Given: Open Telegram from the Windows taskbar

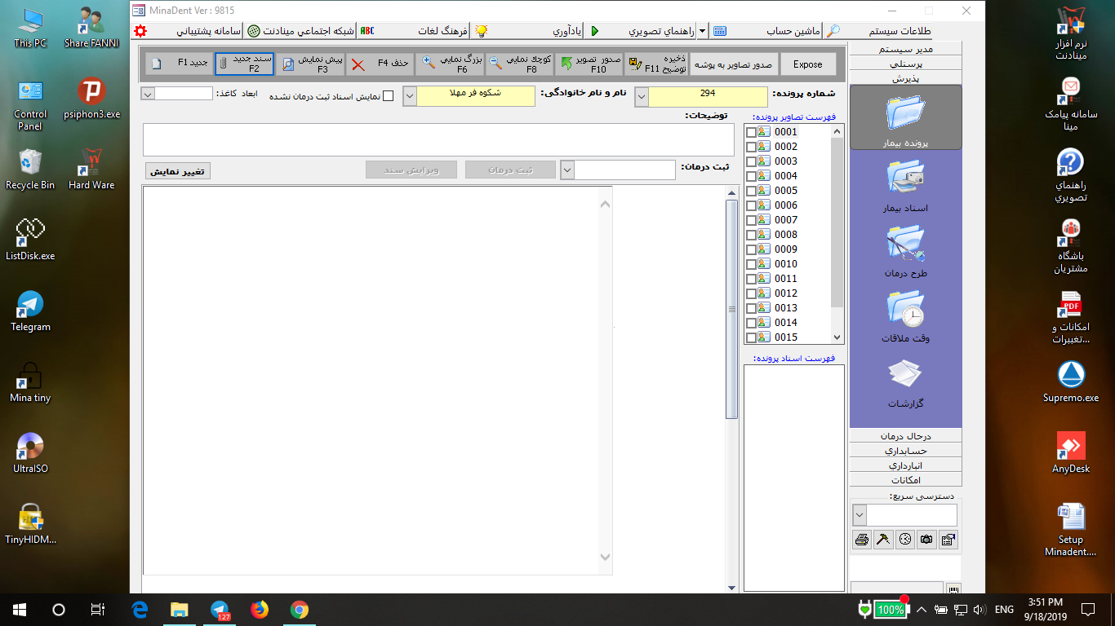Looking at the screenshot, I should pyautogui.click(x=220, y=609).
